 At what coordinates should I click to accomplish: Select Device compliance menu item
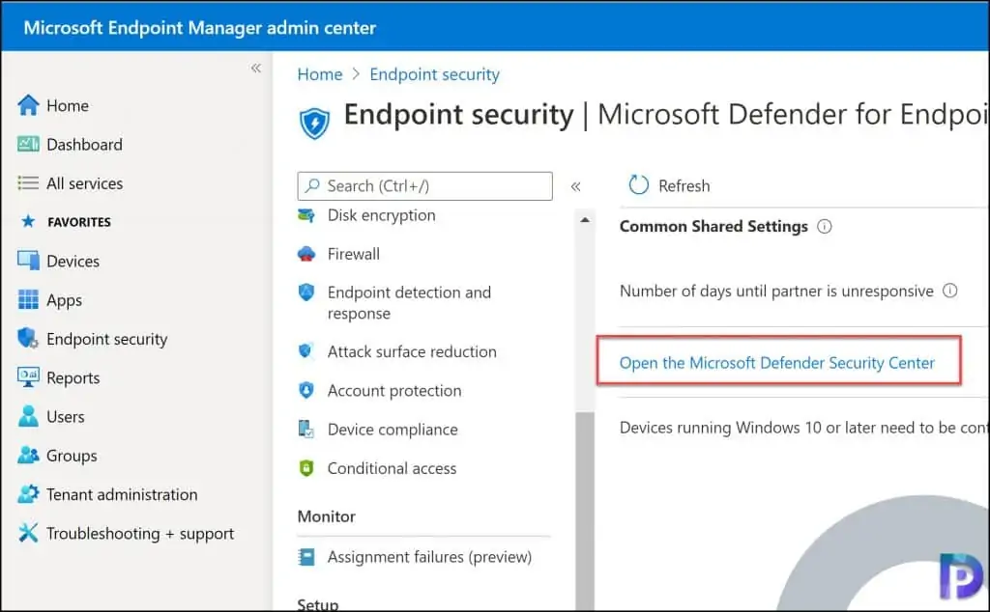(x=393, y=430)
